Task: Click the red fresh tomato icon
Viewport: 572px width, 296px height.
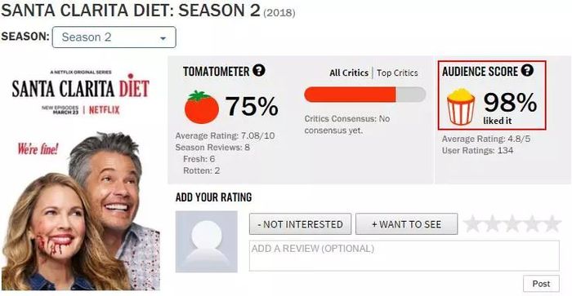Action: (201, 107)
